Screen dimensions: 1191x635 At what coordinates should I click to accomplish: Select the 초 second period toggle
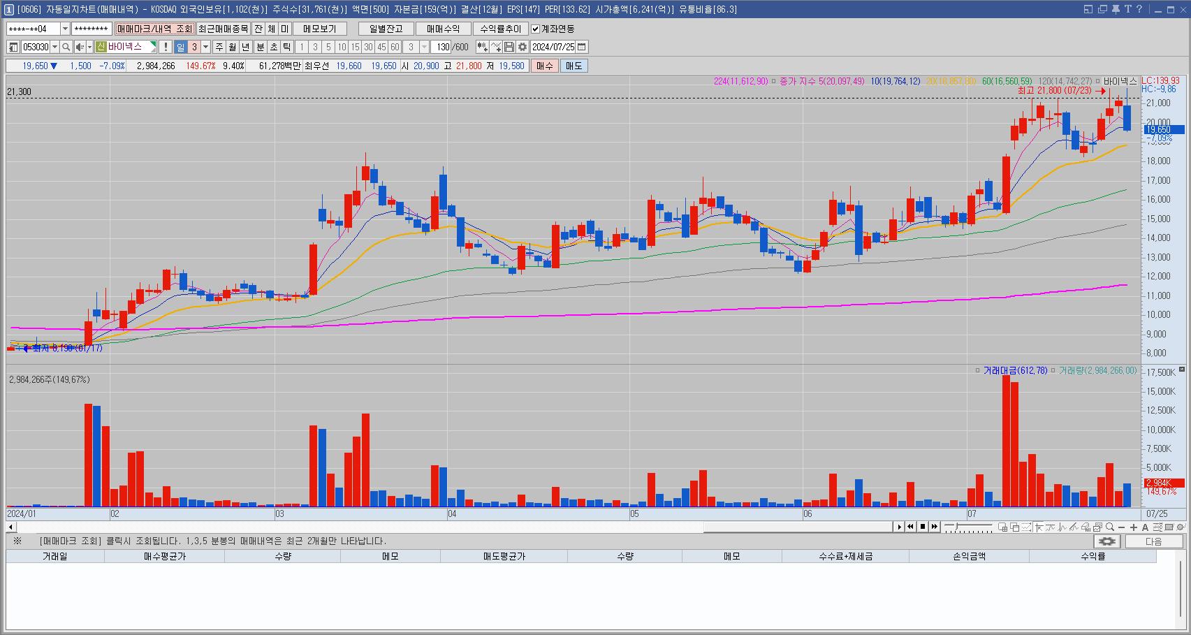click(274, 47)
